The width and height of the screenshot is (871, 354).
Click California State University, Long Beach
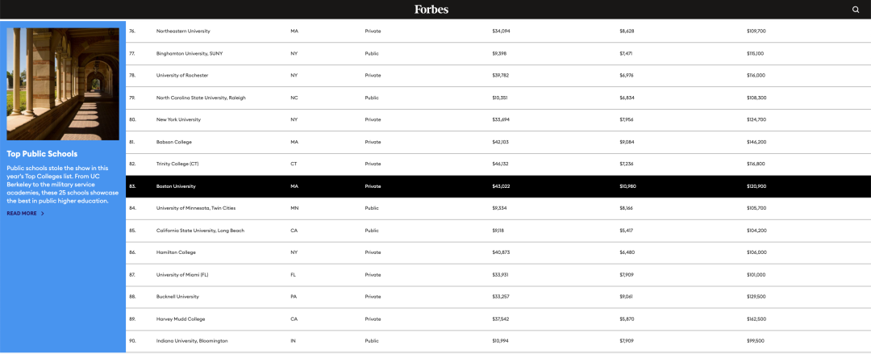pyautogui.click(x=200, y=230)
